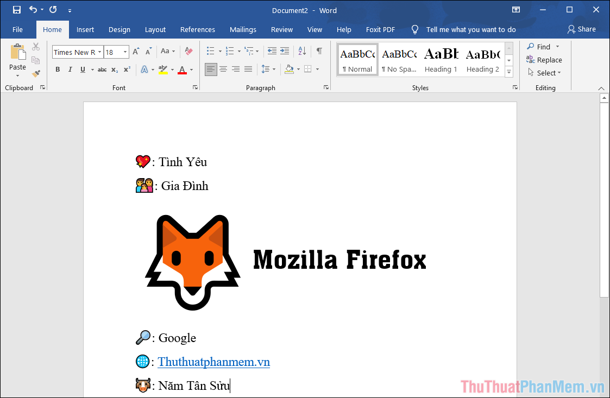Open the Layout ribbon tab
Image resolution: width=610 pixels, height=398 pixels.
tap(155, 29)
